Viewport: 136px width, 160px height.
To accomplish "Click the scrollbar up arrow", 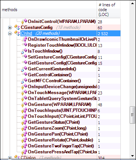I will pyautogui.click(x=132, y=3).
